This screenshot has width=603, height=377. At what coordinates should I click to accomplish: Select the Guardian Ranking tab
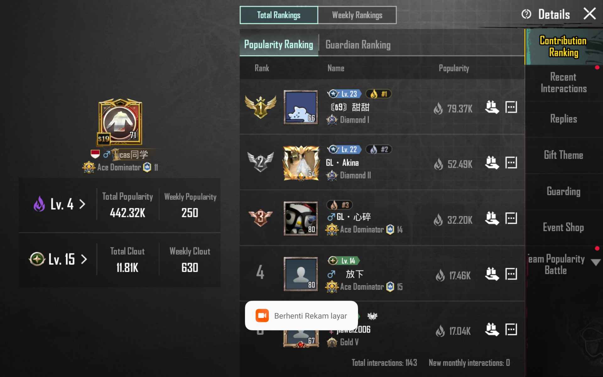tap(358, 45)
